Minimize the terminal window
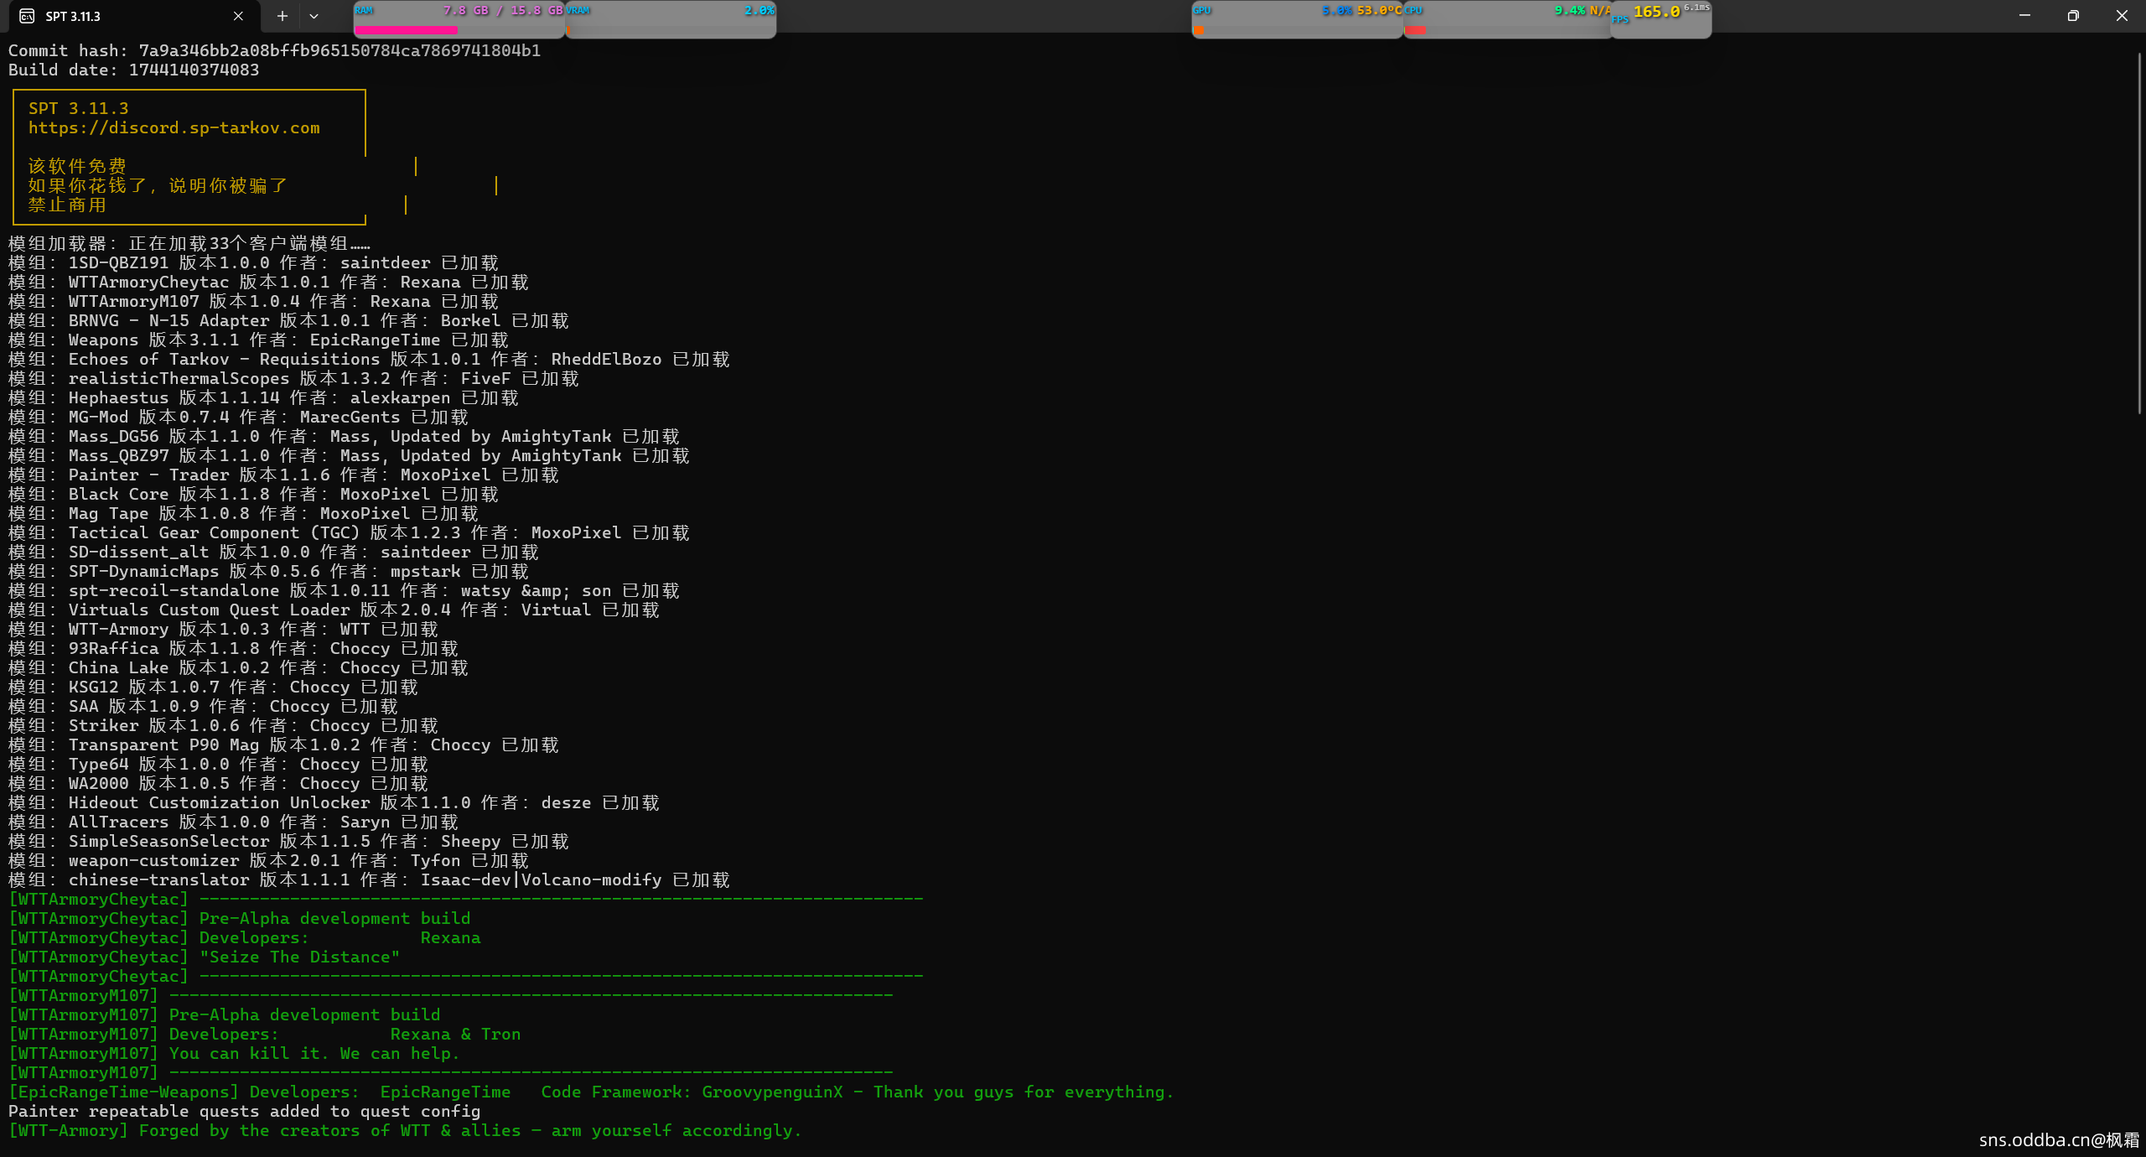This screenshot has width=2146, height=1157. coord(2024,16)
